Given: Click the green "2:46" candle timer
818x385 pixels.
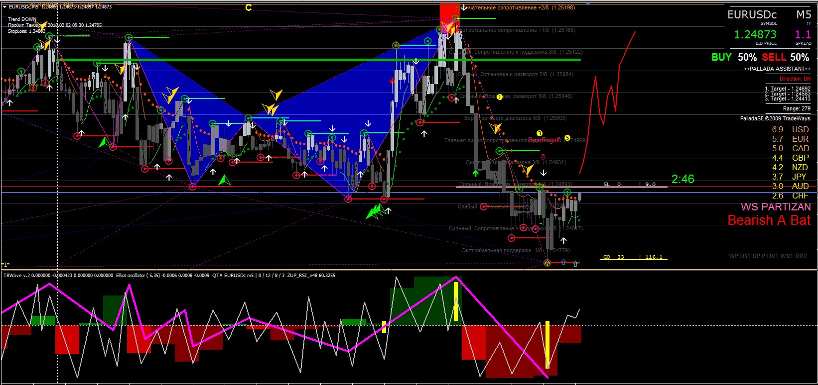Looking at the screenshot, I should coord(682,179).
